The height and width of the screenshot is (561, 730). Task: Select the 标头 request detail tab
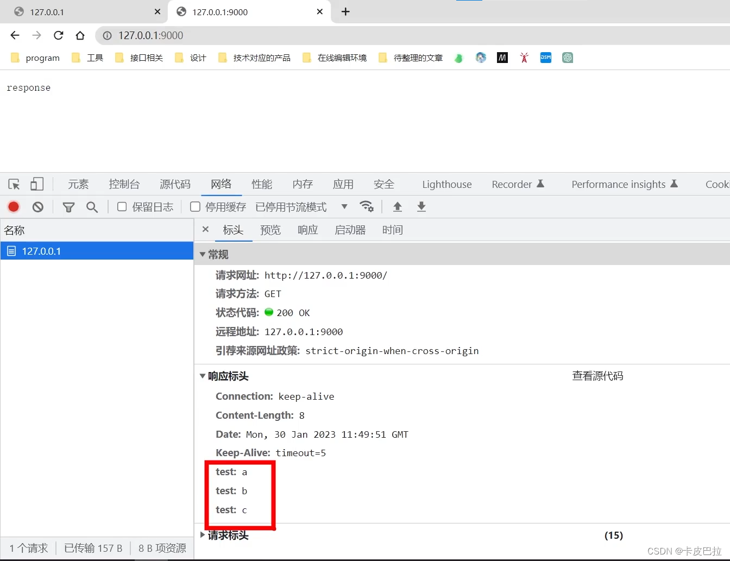(233, 230)
